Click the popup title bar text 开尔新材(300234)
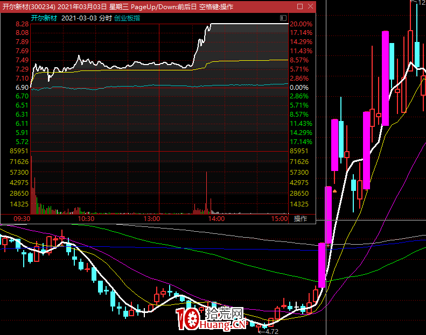Image resolution: width=426 pixels, height=335 pixels. point(29,6)
